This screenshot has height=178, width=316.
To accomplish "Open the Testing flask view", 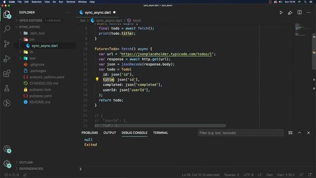I will pos(7,88).
